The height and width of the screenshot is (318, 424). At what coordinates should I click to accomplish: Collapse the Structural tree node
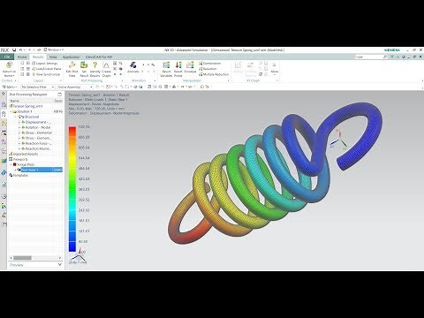point(15,117)
